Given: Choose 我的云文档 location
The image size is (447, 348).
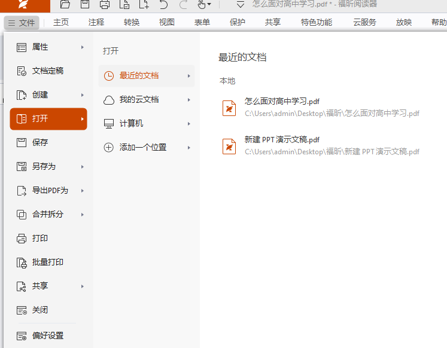Looking at the screenshot, I should [x=147, y=100].
